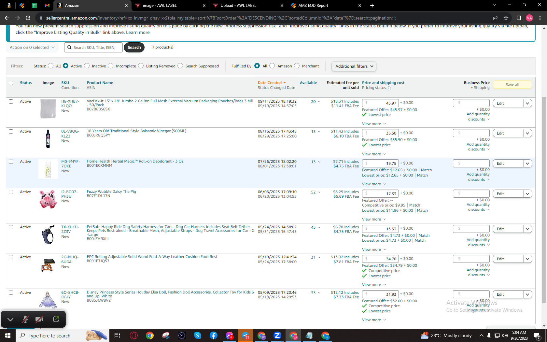The image size is (547, 342).
Task: Select the Listing Removed status filter
Action: tap(141, 66)
